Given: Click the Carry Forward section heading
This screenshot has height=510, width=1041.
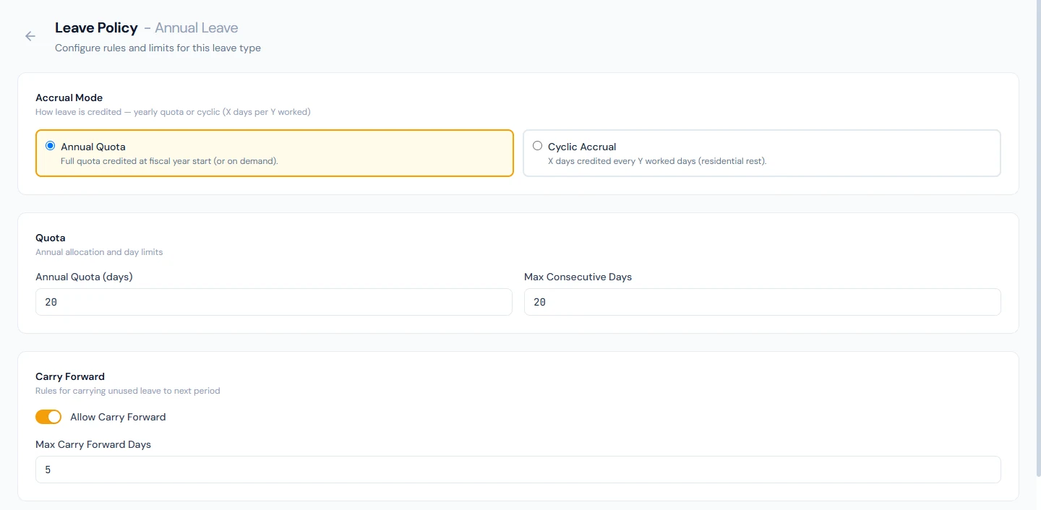Looking at the screenshot, I should (x=70, y=376).
